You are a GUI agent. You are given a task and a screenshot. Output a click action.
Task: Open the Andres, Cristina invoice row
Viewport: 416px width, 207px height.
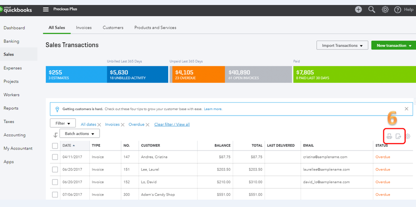coord(232,157)
